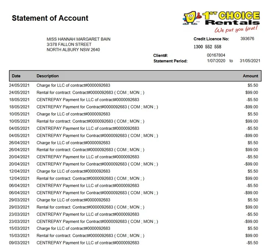
Task: Click the Statement Period label
Action: (x=170, y=61)
